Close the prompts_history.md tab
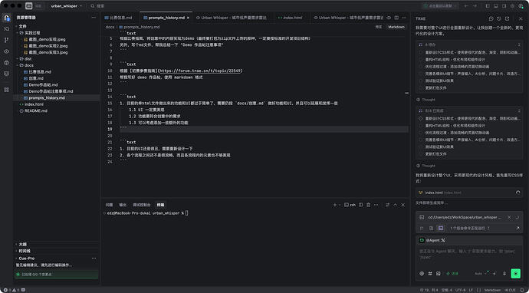This screenshot has height=293, width=529. (x=189, y=18)
